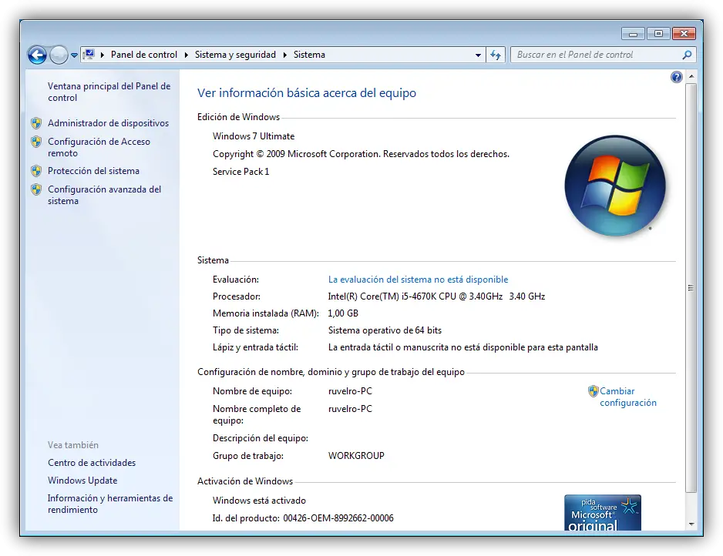
Task: Click product ID 00426-OEM-8992662-00006
Action: (x=338, y=518)
